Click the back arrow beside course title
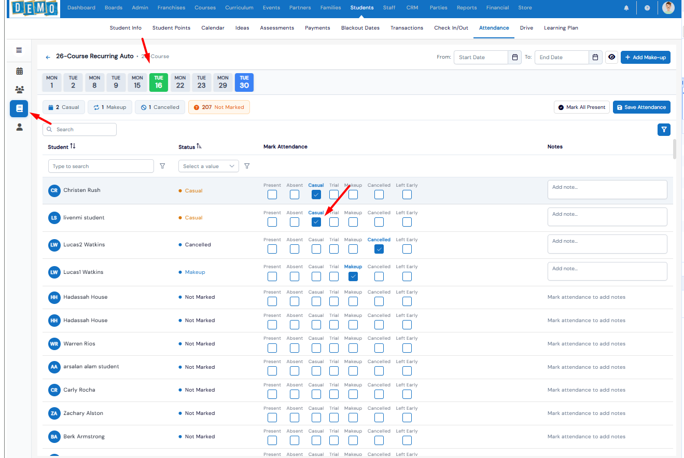Screen dimensions: 684x458 click(48, 57)
